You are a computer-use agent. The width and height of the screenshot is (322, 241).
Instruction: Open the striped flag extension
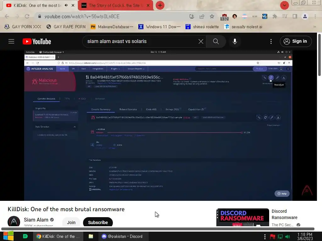(245, 16)
